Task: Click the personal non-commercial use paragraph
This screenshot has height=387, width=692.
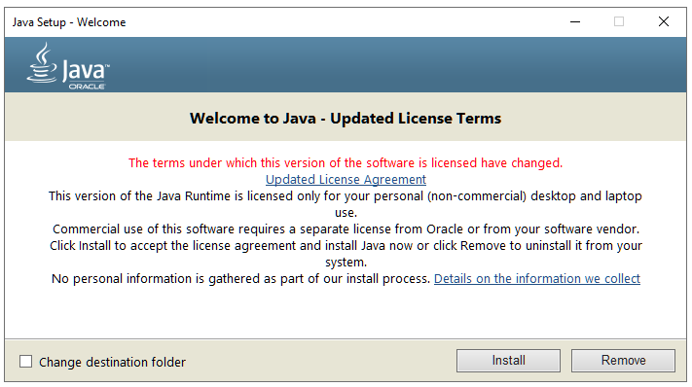Action: coord(346,204)
